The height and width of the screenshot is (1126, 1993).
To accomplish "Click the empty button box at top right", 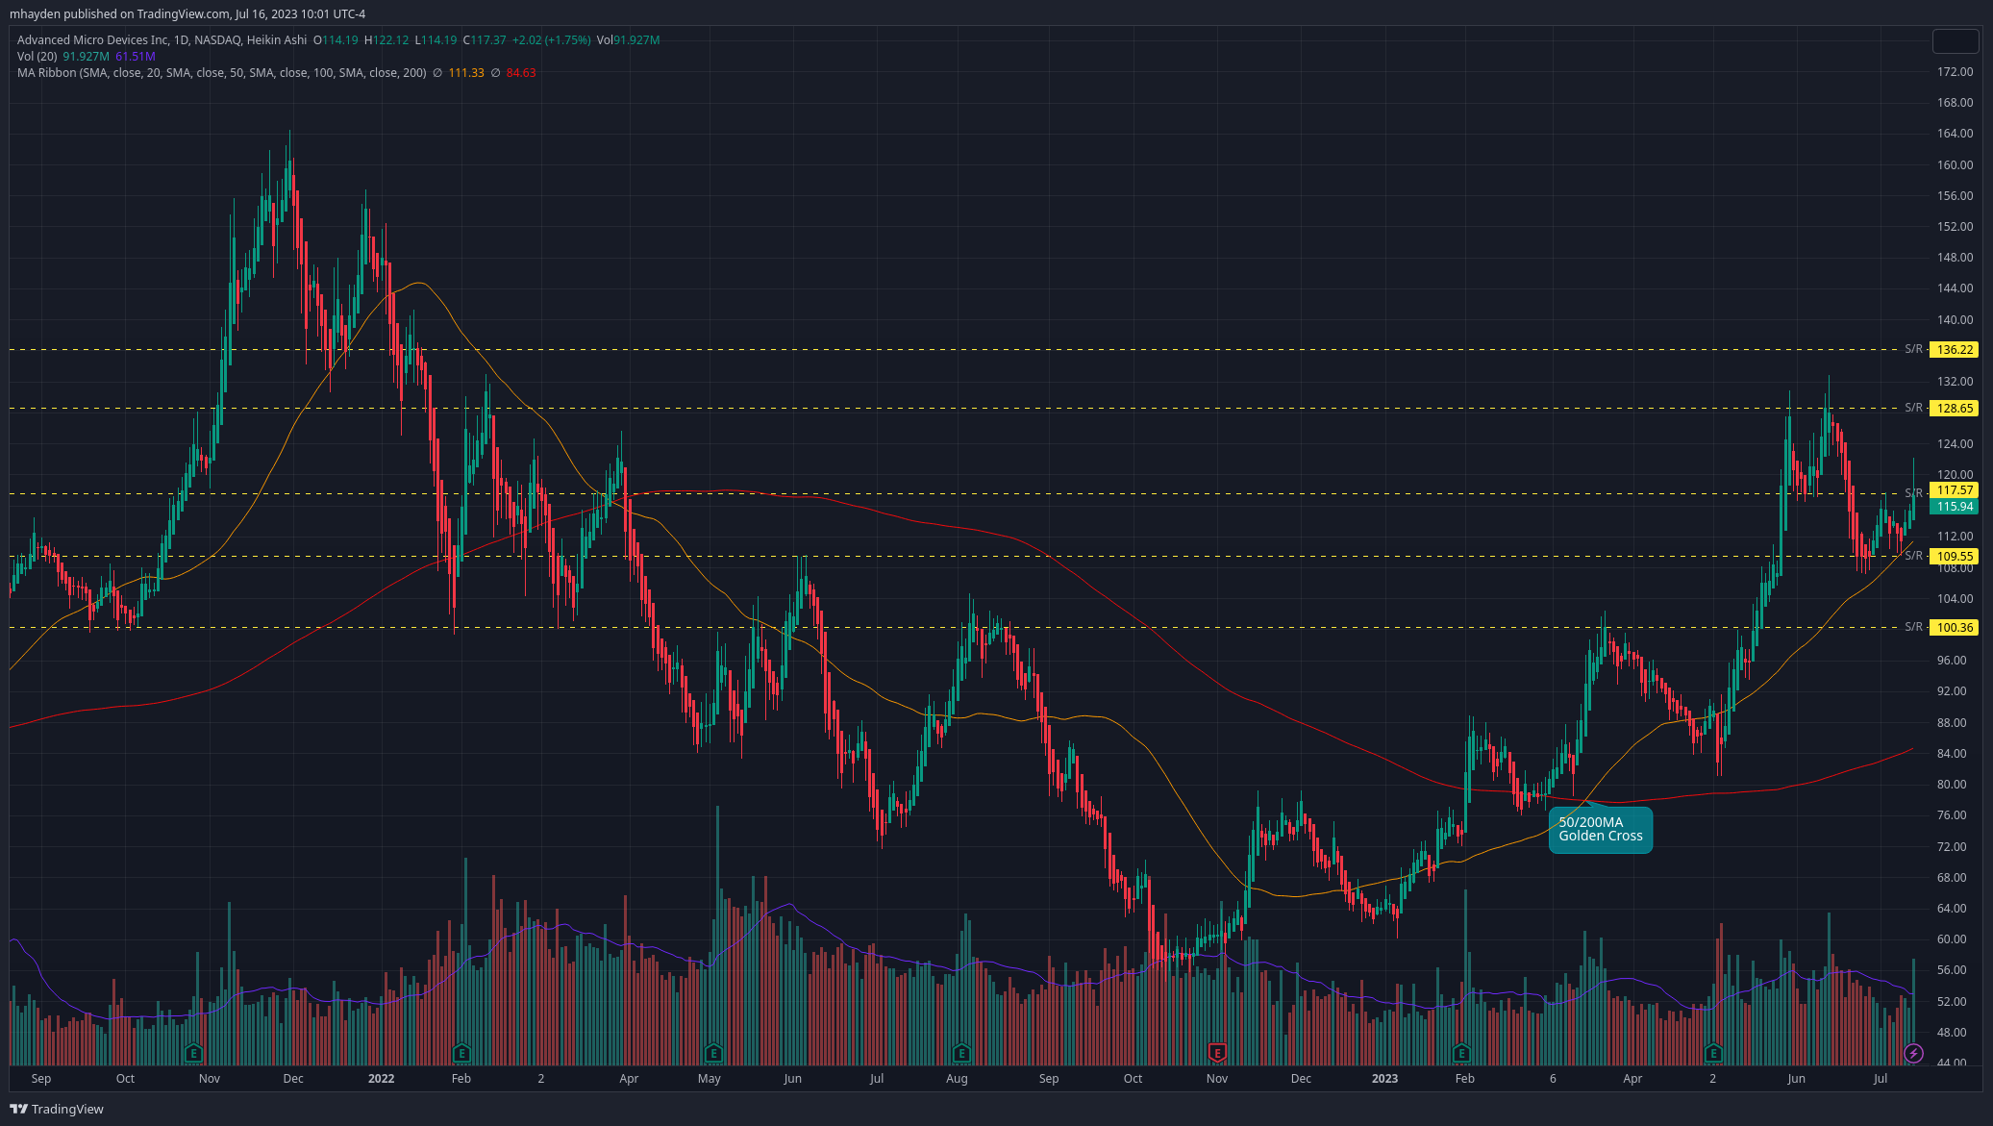I will pos(1956,41).
